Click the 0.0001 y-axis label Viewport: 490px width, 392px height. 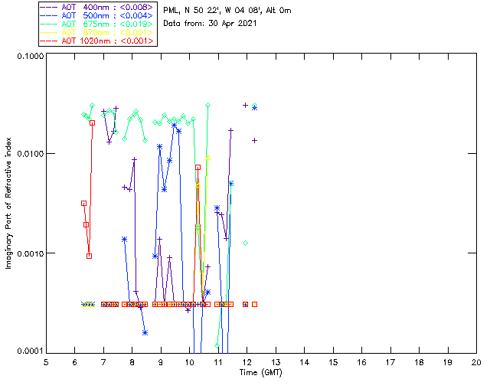[31, 351]
